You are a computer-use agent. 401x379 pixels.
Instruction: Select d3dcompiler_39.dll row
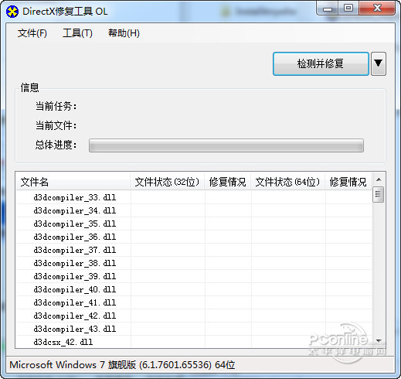(x=194, y=276)
